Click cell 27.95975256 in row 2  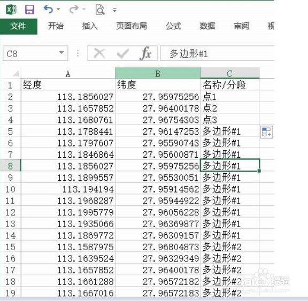158,97
